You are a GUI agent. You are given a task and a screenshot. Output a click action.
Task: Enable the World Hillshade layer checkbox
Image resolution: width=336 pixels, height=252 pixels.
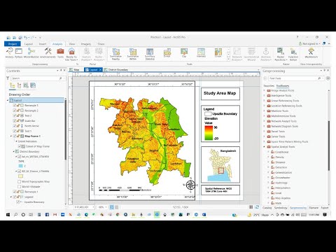pos(20,186)
